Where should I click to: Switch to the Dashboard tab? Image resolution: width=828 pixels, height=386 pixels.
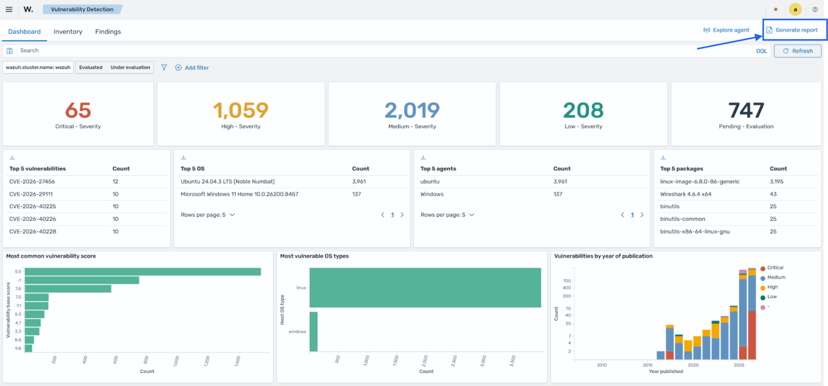(x=24, y=31)
